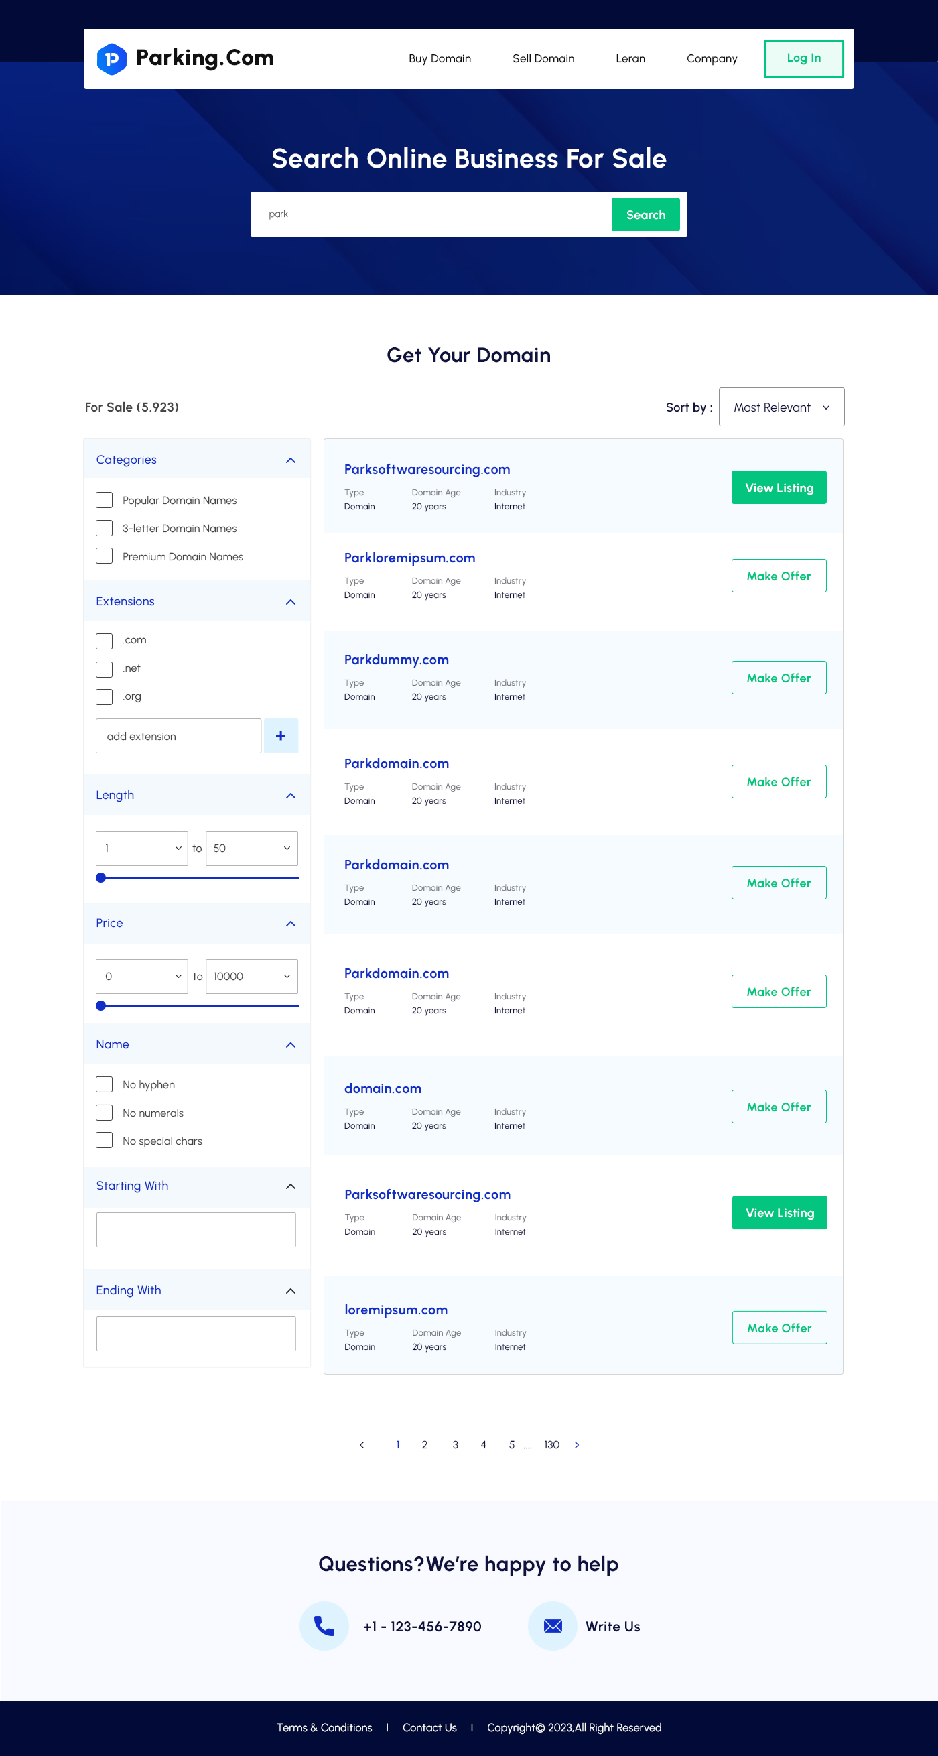The height and width of the screenshot is (1756, 938).
Task: Open the Sell Domain menu item
Action: [543, 58]
